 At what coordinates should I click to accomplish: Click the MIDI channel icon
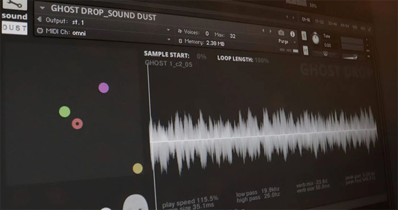pos(40,31)
